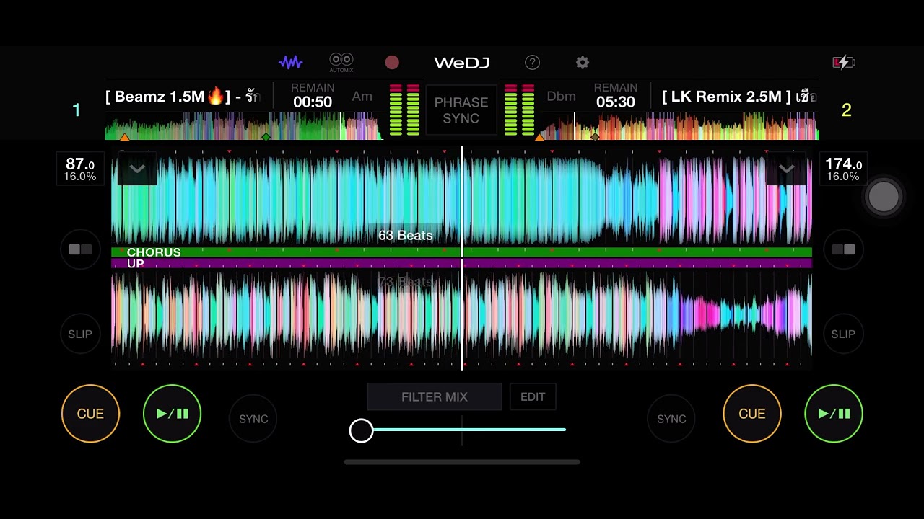
Task: Enable SLIP mode on deck 2
Action: point(843,334)
